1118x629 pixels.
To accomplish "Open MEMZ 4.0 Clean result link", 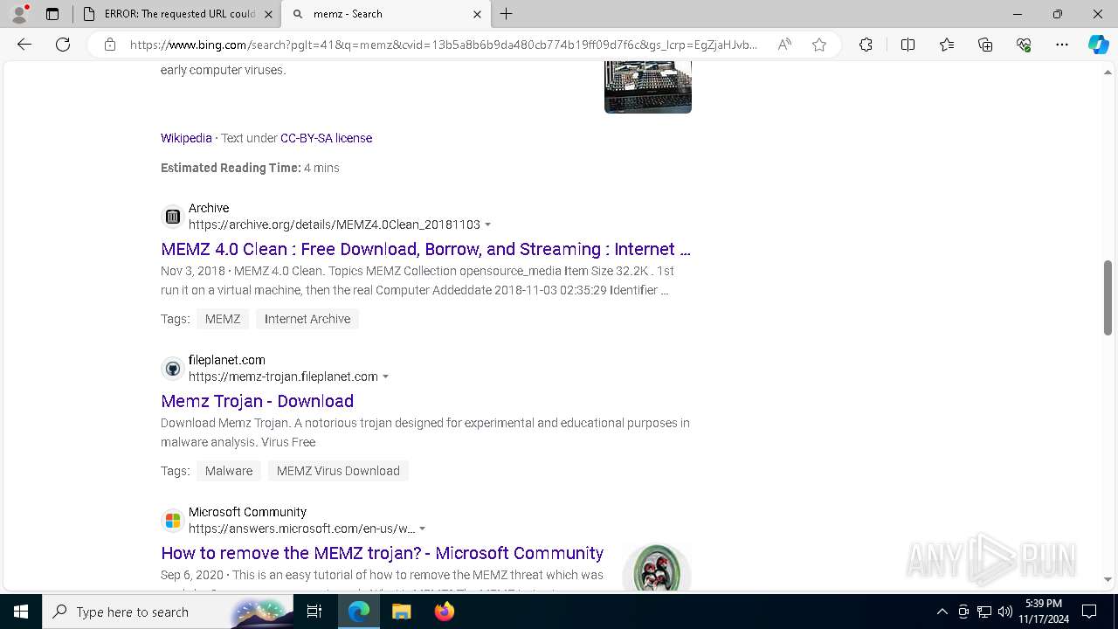I will click(425, 249).
